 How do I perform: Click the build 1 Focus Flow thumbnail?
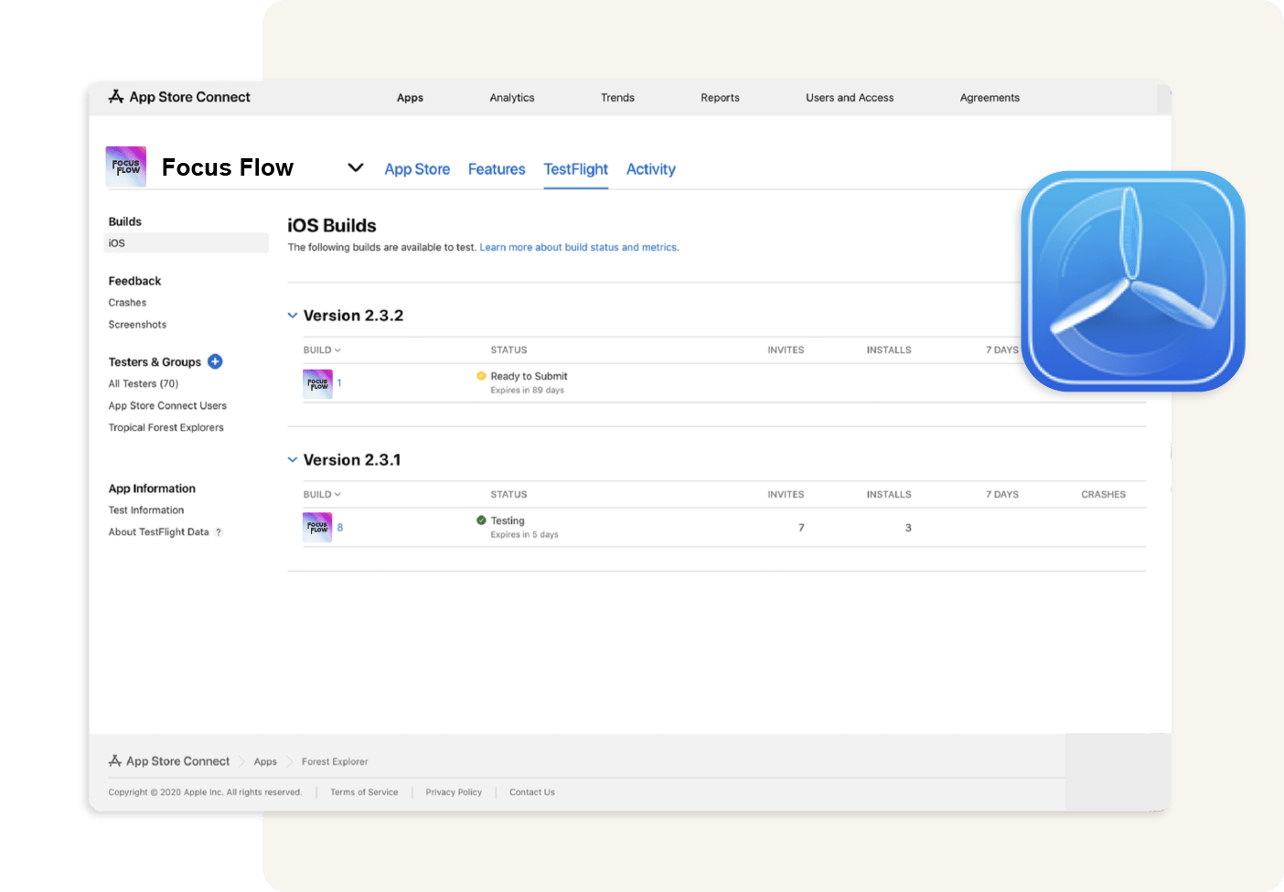point(317,383)
